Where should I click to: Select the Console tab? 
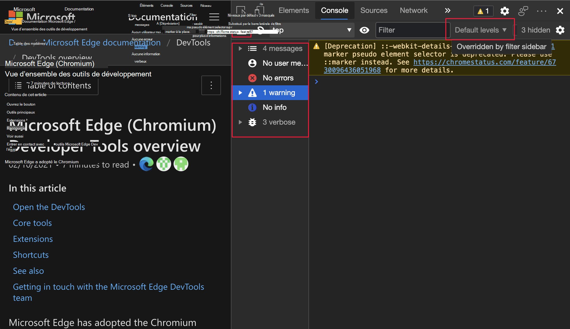tap(335, 10)
